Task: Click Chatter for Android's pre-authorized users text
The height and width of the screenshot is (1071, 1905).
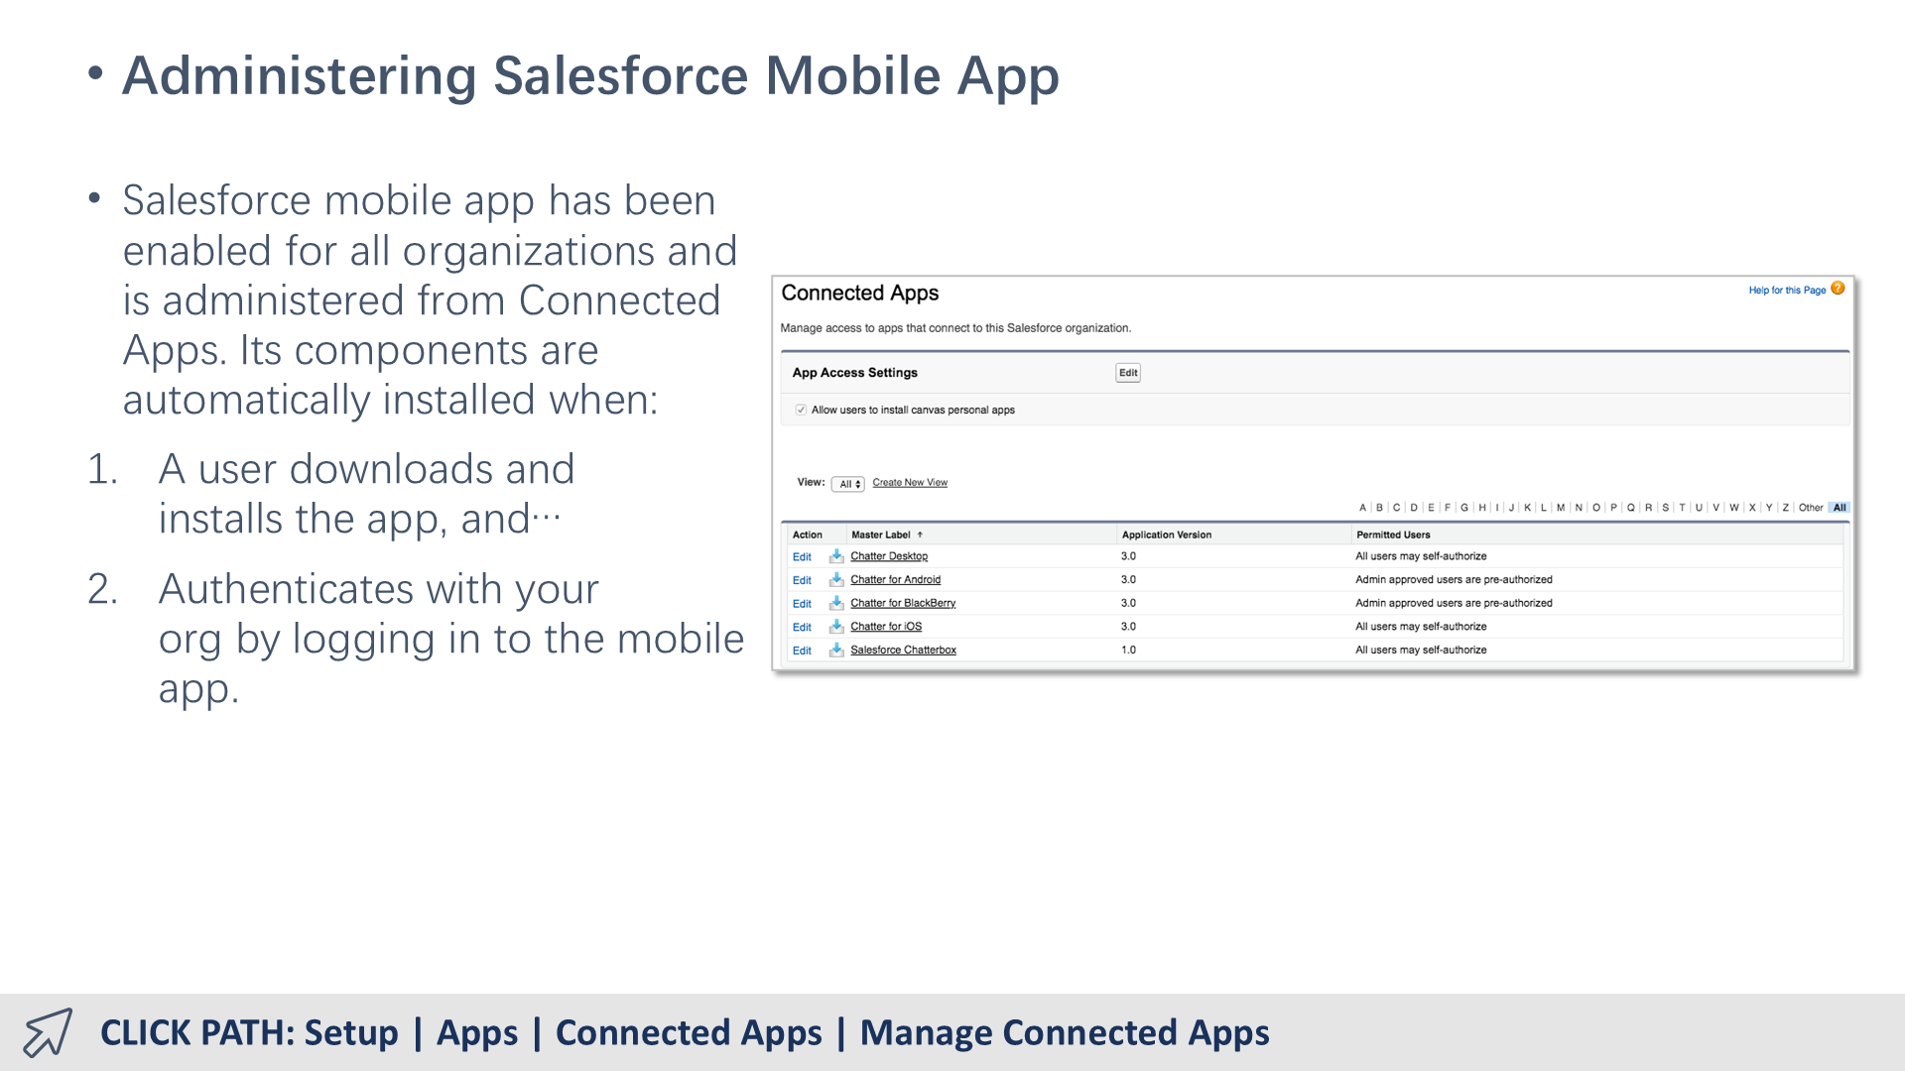Action: click(1454, 579)
